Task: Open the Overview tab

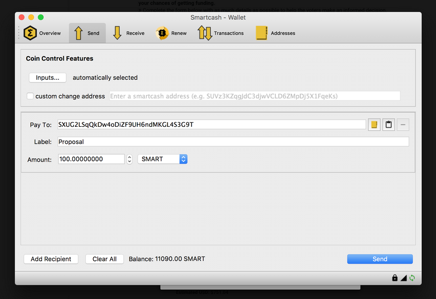Action: point(42,33)
